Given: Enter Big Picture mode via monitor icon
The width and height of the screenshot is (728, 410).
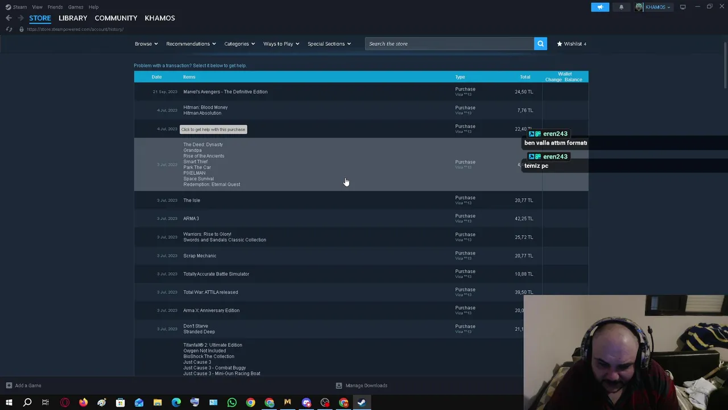Looking at the screenshot, I should [682, 7].
